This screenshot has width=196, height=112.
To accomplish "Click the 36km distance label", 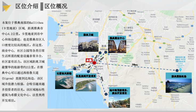I will tap(135, 65).
